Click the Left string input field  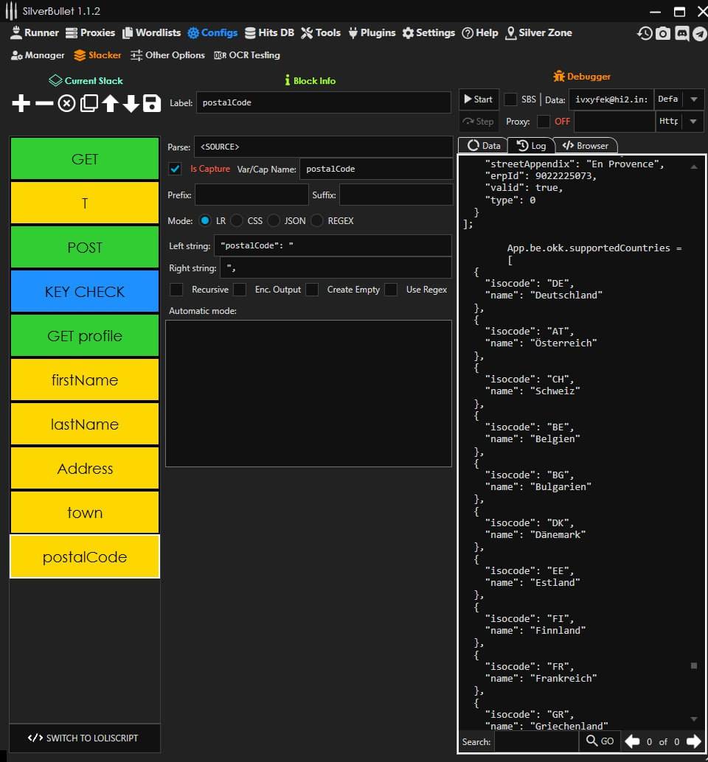click(333, 245)
